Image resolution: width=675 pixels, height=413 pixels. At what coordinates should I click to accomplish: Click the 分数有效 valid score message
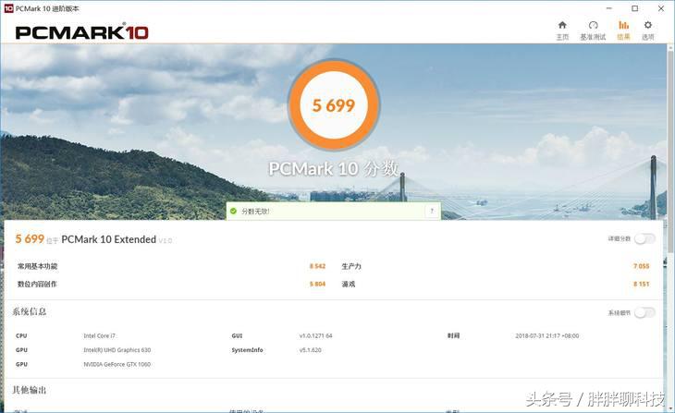click(255, 212)
